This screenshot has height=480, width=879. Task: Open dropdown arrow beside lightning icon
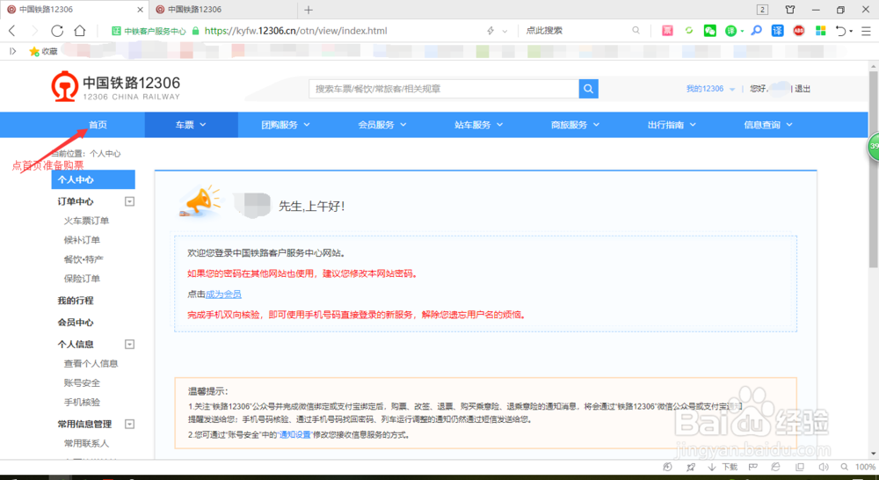point(505,32)
